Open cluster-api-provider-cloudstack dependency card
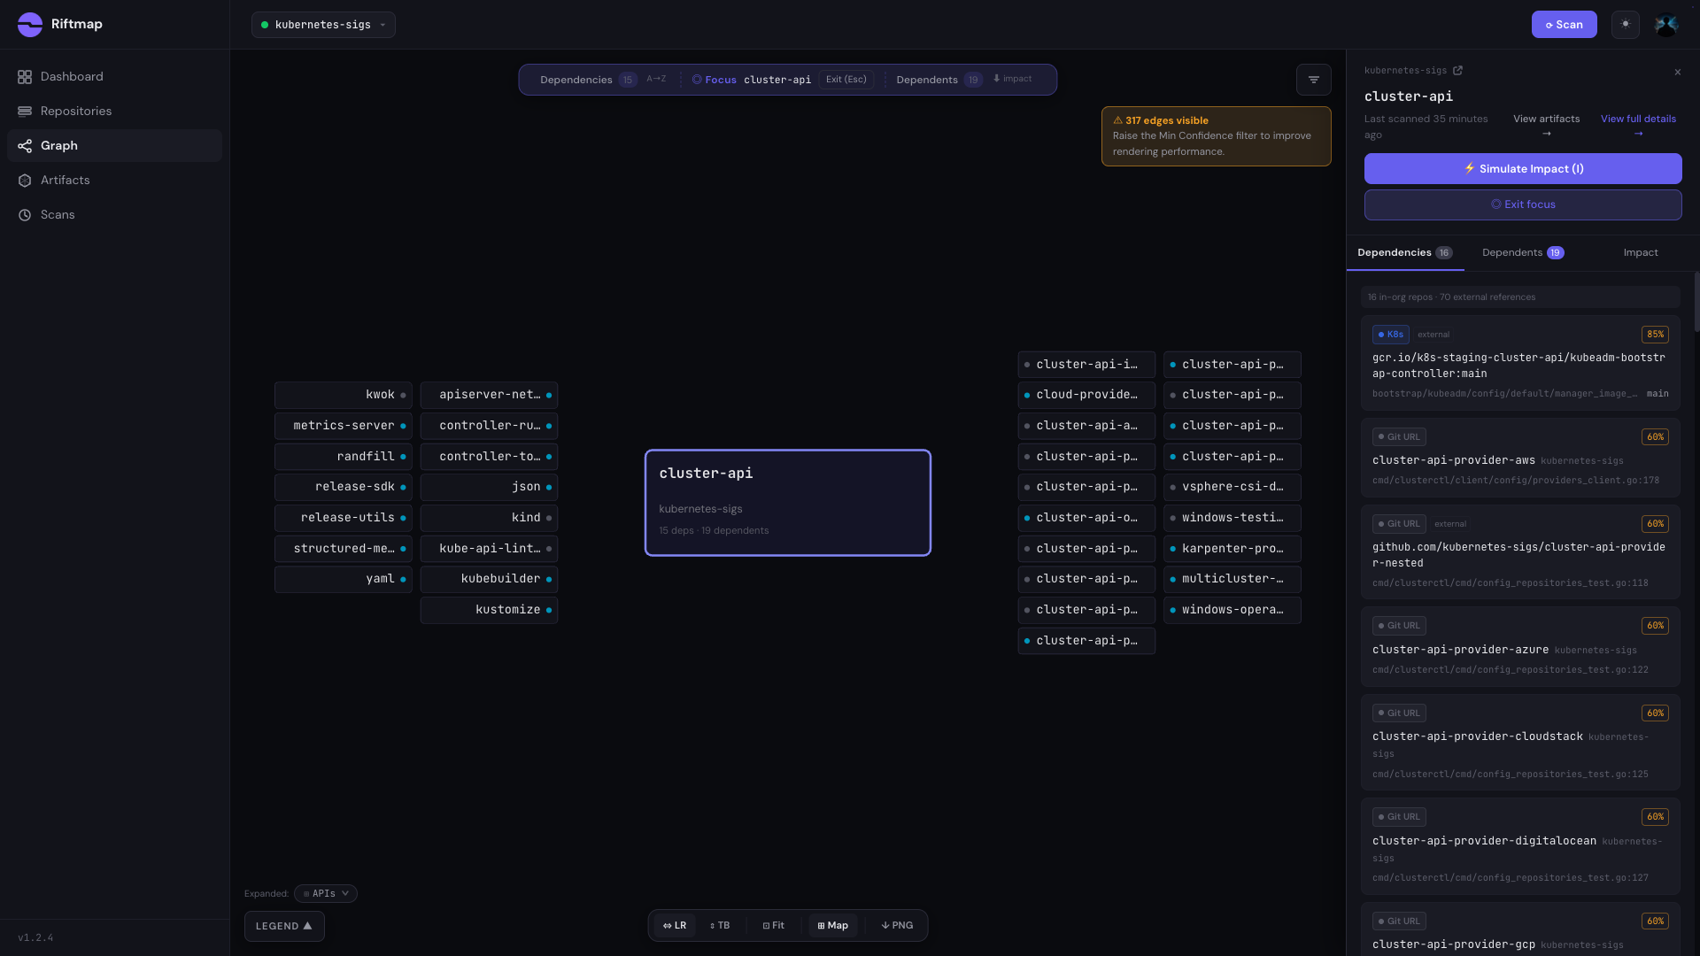Image resolution: width=1700 pixels, height=956 pixels. [1520, 743]
